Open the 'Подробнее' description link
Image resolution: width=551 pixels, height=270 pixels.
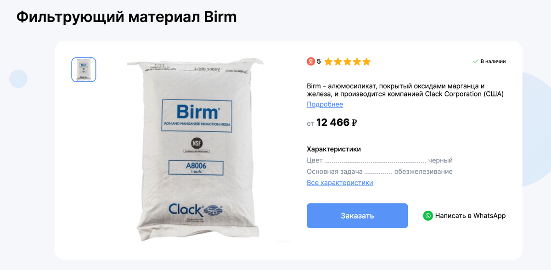(x=325, y=104)
